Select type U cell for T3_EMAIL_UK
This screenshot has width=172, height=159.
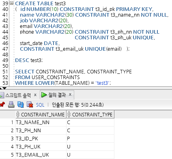[x=90, y=155]
